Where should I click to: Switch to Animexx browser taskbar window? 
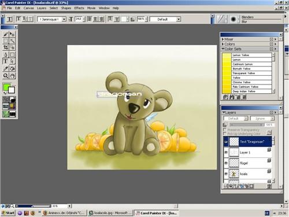click(65, 213)
